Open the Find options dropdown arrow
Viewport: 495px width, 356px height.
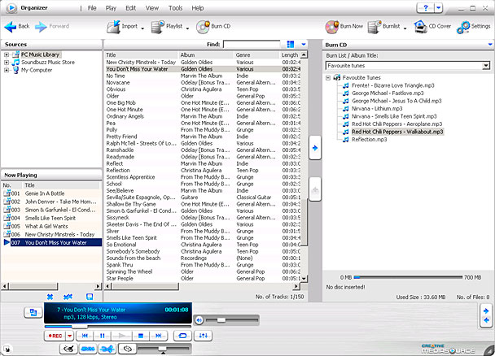coord(304,45)
